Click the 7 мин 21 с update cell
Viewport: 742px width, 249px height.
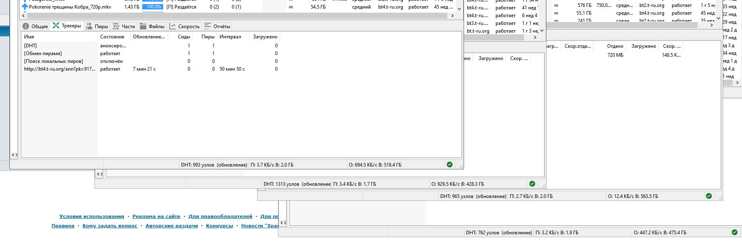point(144,69)
